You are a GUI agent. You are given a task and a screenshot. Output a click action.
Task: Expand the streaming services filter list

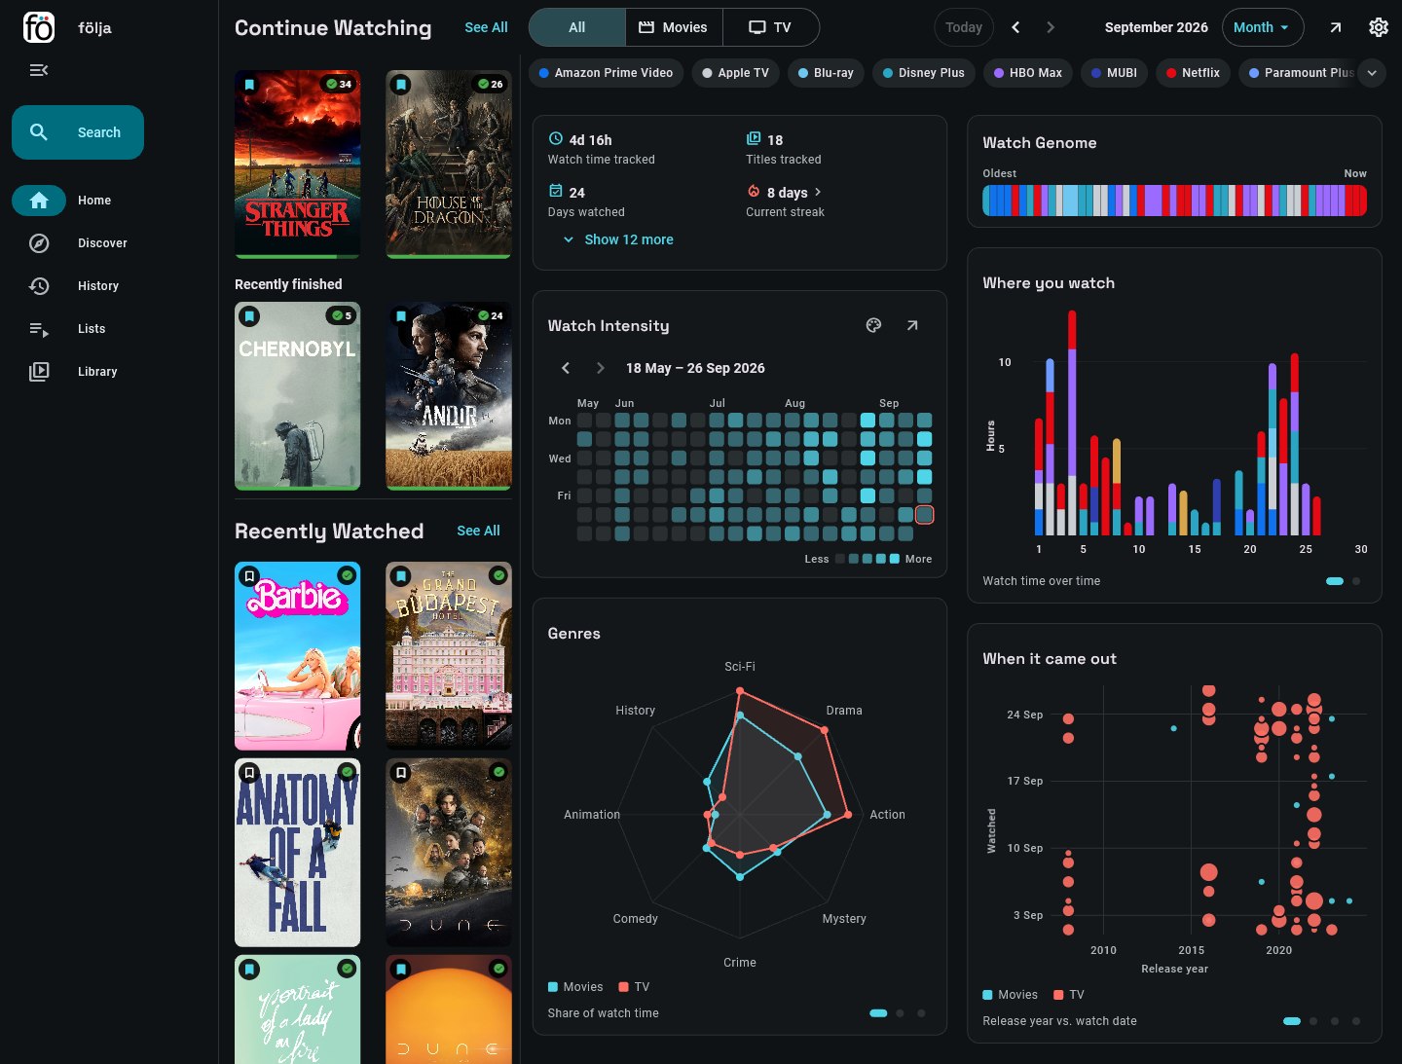click(1372, 73)
